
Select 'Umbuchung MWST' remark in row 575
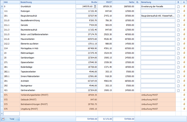pyautogui.click(x=150, y=109)
